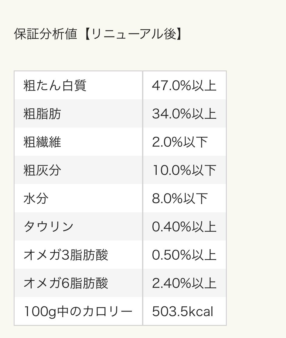Select the オメガ6脂肪酸 label
Screen dimensions: 286x338
pyautogui.click(x=66, y=283)
